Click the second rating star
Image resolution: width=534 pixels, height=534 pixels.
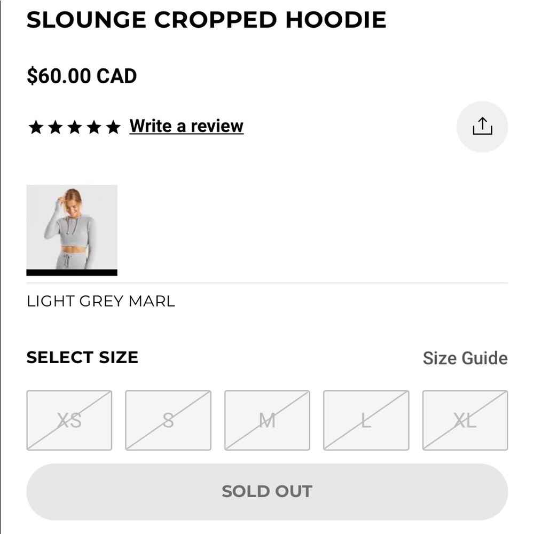click(55, 128)
